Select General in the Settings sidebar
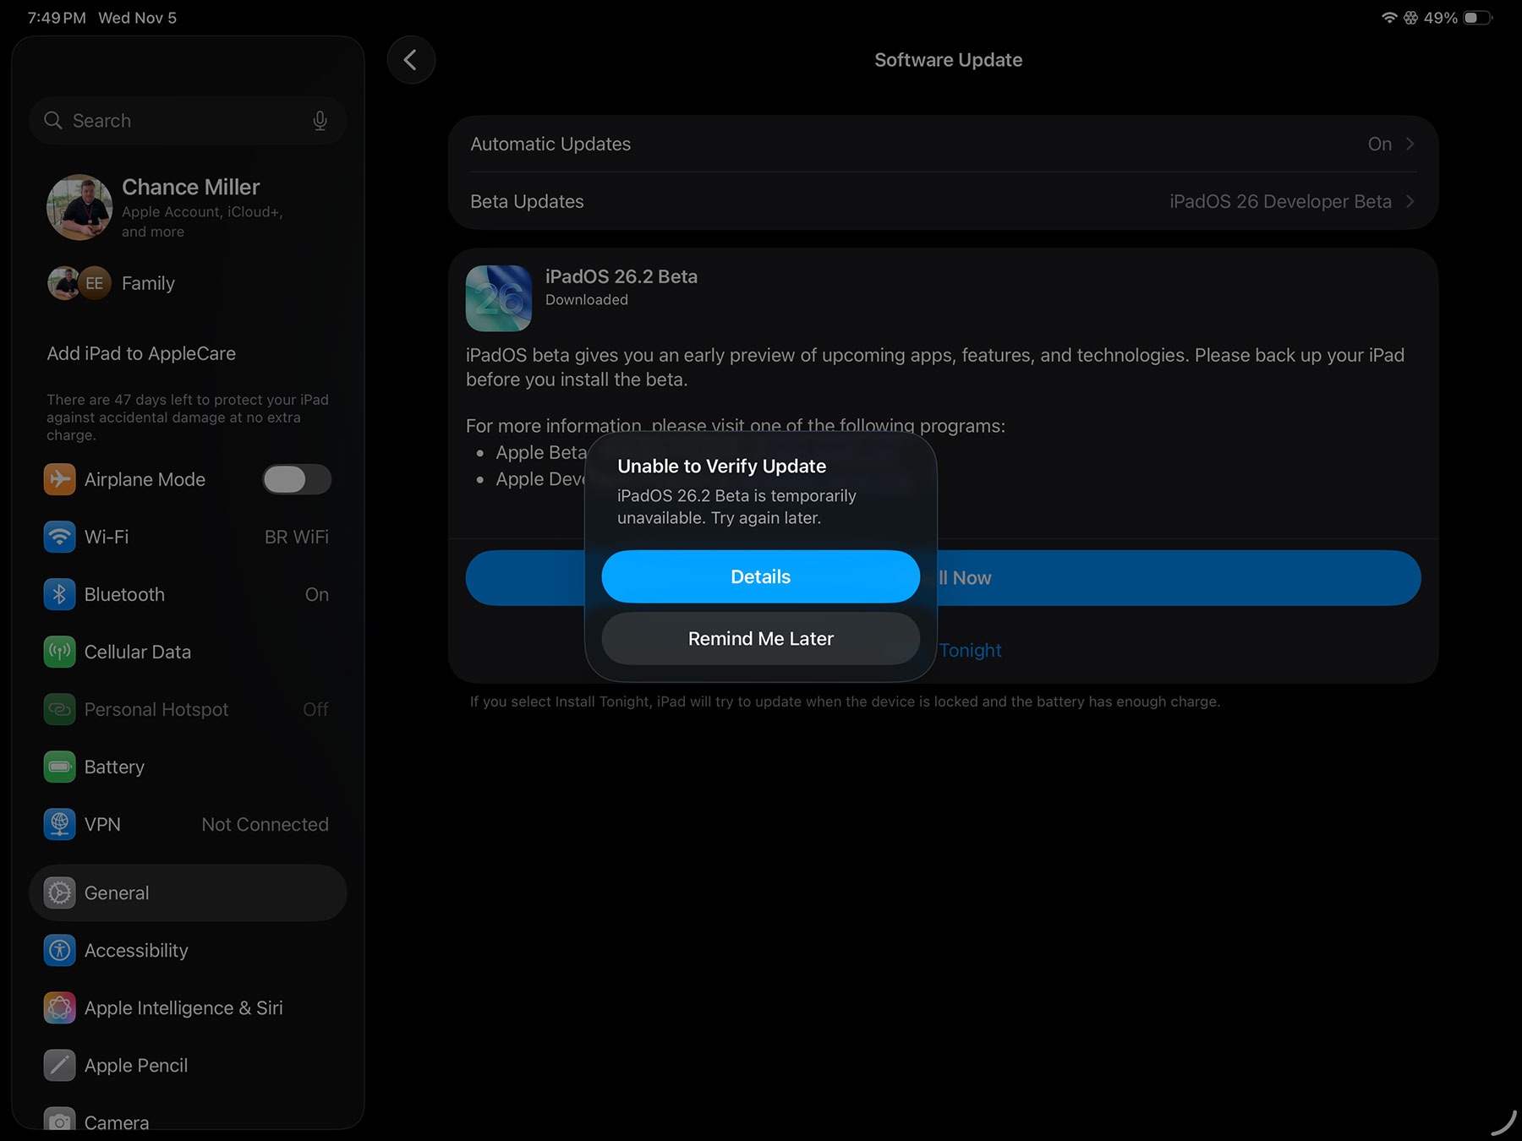The width and height of the screenshot is (1522, 1141). tap(116, 893)
